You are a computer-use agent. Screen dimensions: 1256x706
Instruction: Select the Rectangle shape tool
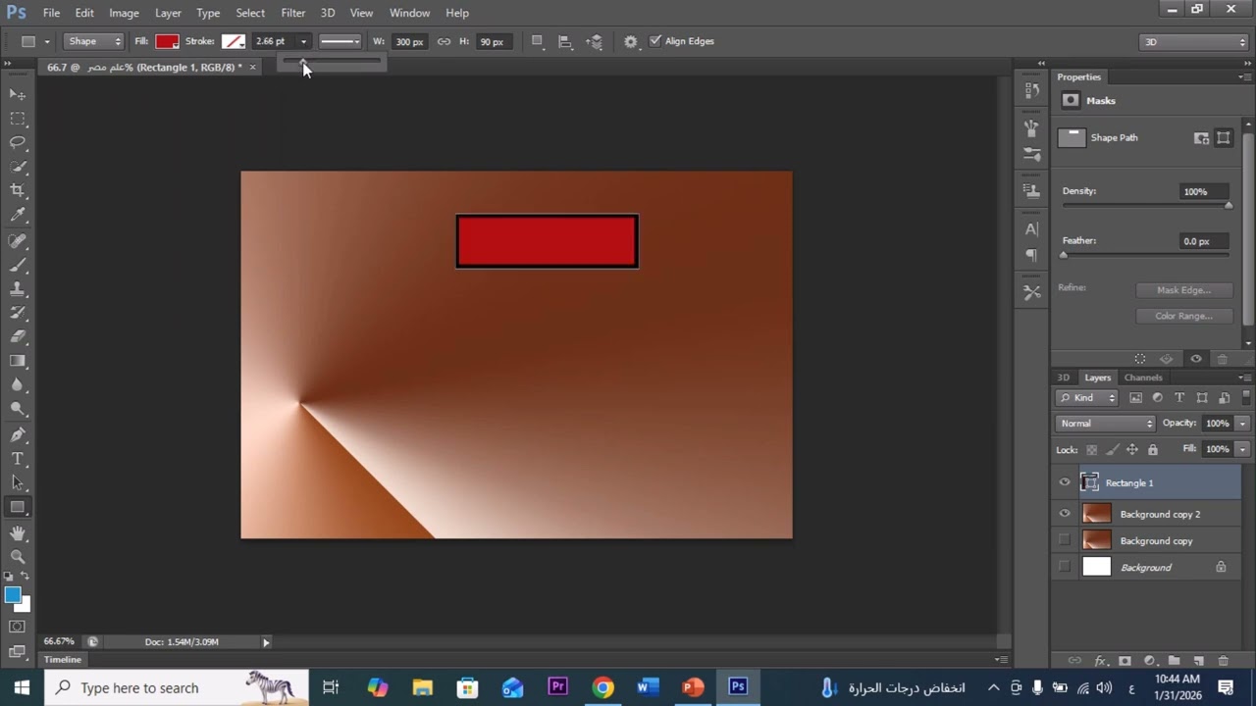pos(18,507)
